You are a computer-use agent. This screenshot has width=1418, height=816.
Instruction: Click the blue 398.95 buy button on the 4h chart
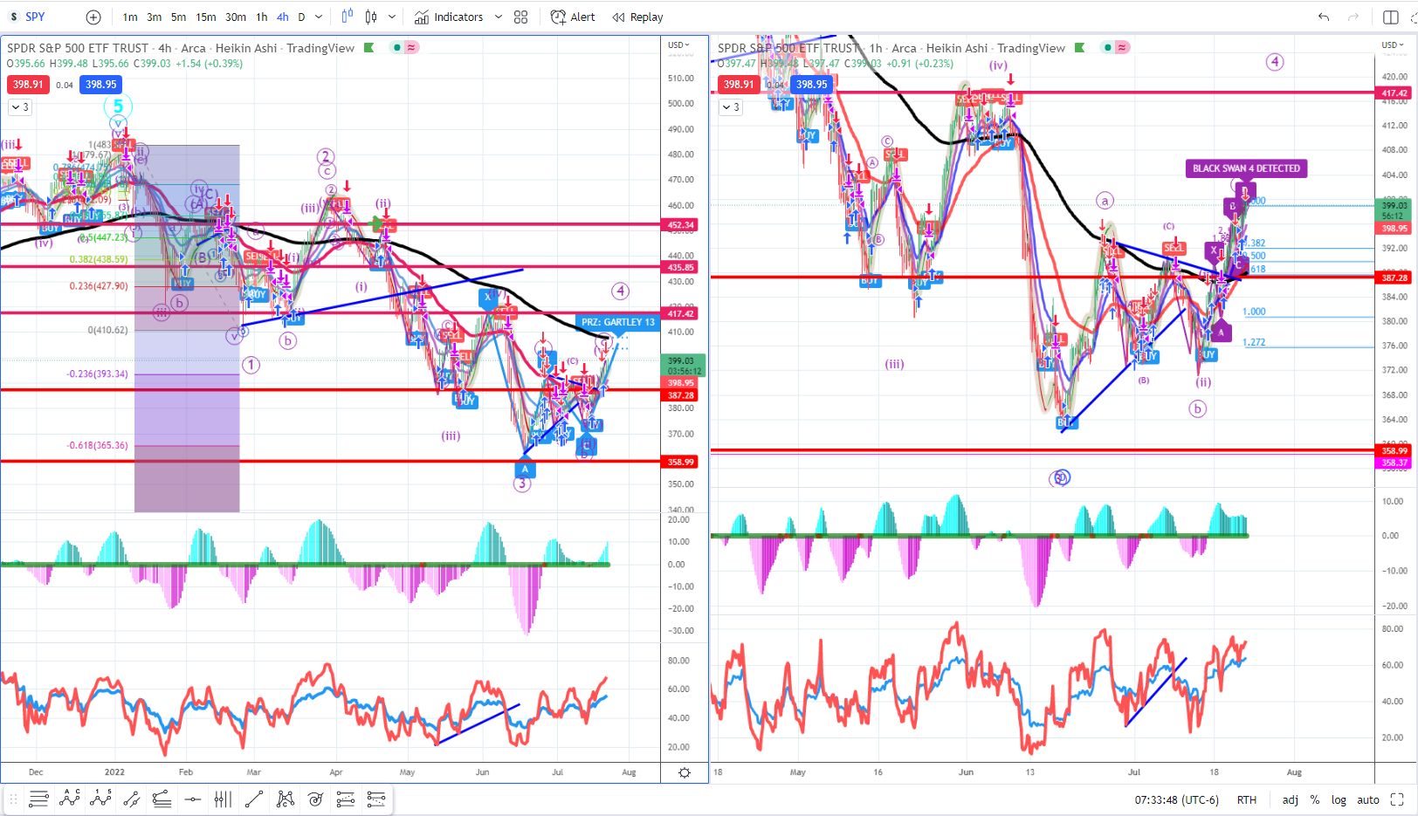pyautogui.click(x=101, y=85)
